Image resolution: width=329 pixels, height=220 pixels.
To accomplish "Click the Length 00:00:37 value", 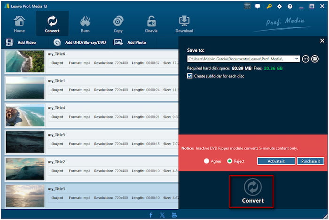I will pos(153,63).
